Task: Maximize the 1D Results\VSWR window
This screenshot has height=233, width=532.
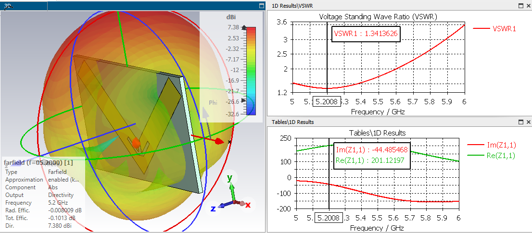Action: click(521, 6)
